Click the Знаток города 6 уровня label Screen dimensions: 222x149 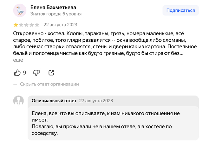[x=56, y=14]
